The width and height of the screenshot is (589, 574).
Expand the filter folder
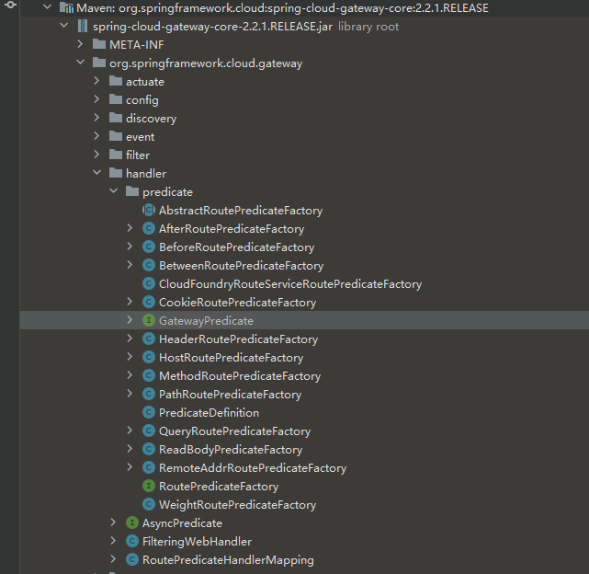pyautogui.click(x=96, y=155)
